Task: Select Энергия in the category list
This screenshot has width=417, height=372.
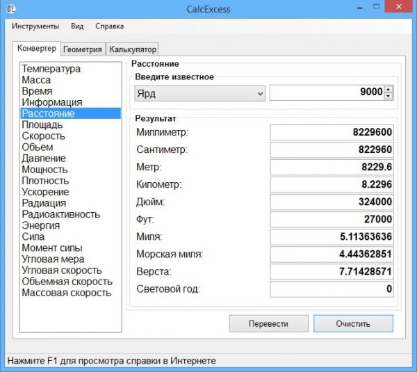Action: point(41,225)
